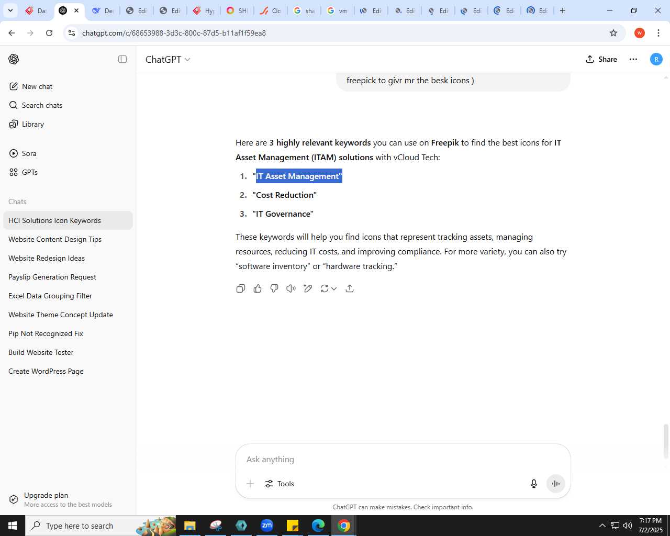Click the voice mode waveform button
The width and height of the screenshot is (670, 536).
(x=556, y=484)
